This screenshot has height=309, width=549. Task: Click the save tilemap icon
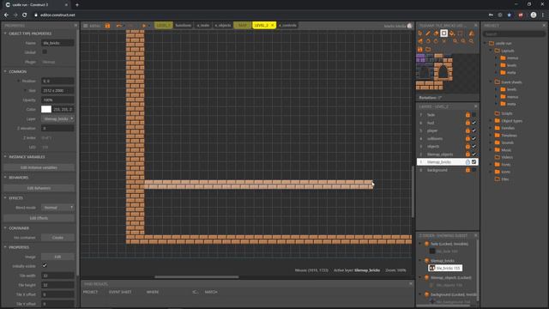click(x=419, y=50)
